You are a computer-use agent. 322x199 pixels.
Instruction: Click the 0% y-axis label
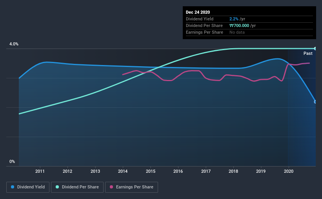[12, 161]
